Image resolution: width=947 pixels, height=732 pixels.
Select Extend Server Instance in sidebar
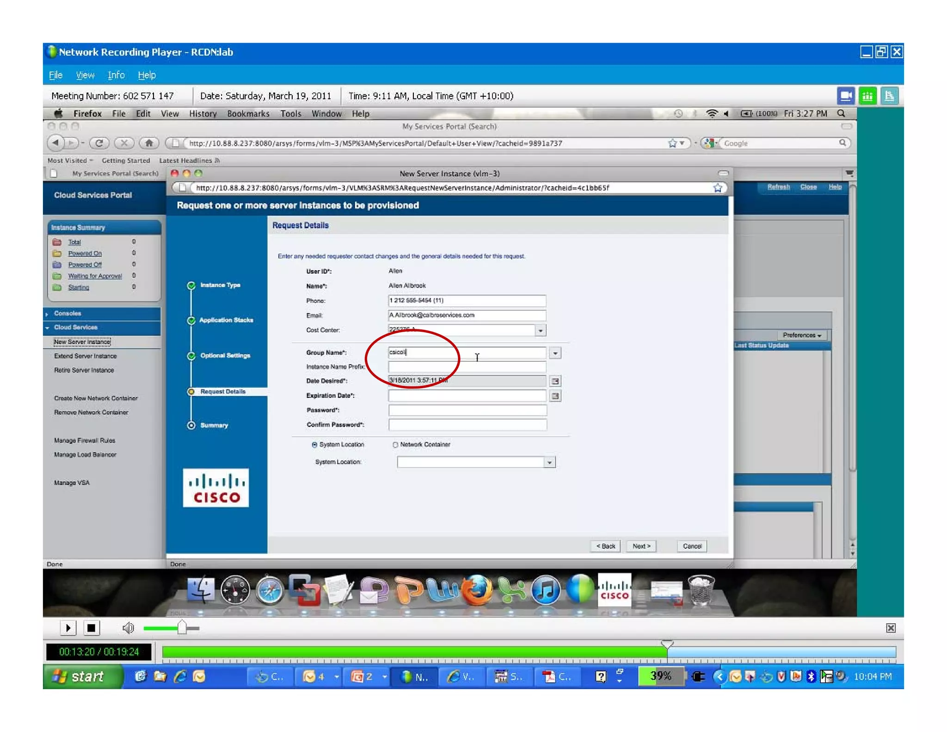(x=85, y=356)
